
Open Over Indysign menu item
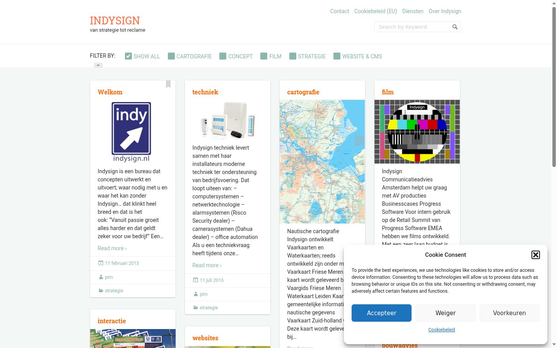[445, 11]
